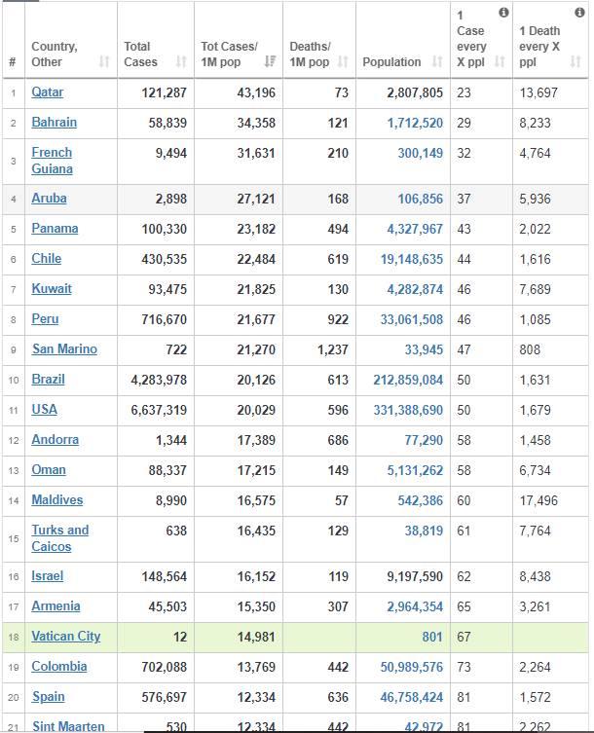Image resolution: width=594 pixels, height=733 pixels.
Task: Select Peru's total cases cell 716,670
Action: (159, 319)
